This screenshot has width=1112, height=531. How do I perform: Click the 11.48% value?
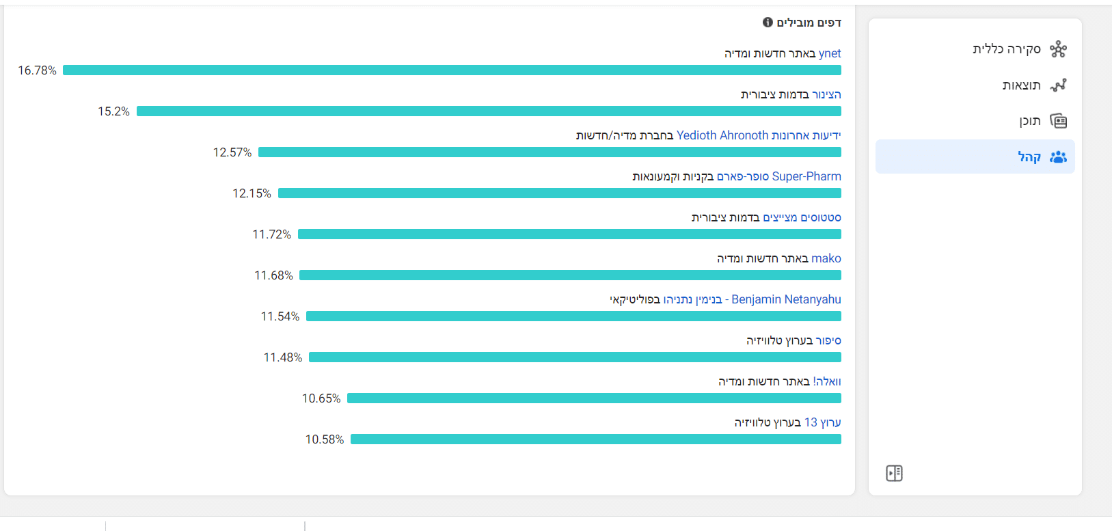pos(283,357)
